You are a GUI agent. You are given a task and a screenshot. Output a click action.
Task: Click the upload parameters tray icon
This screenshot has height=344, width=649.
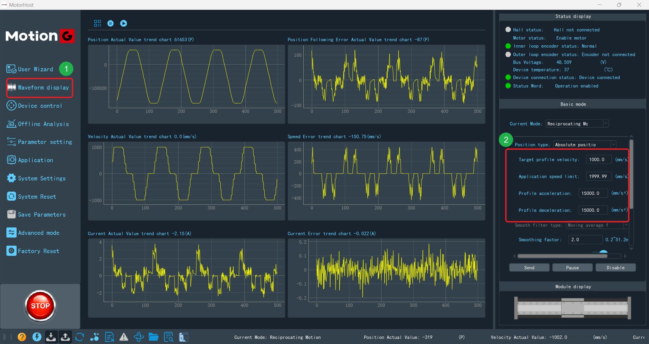tap(65, 337)
